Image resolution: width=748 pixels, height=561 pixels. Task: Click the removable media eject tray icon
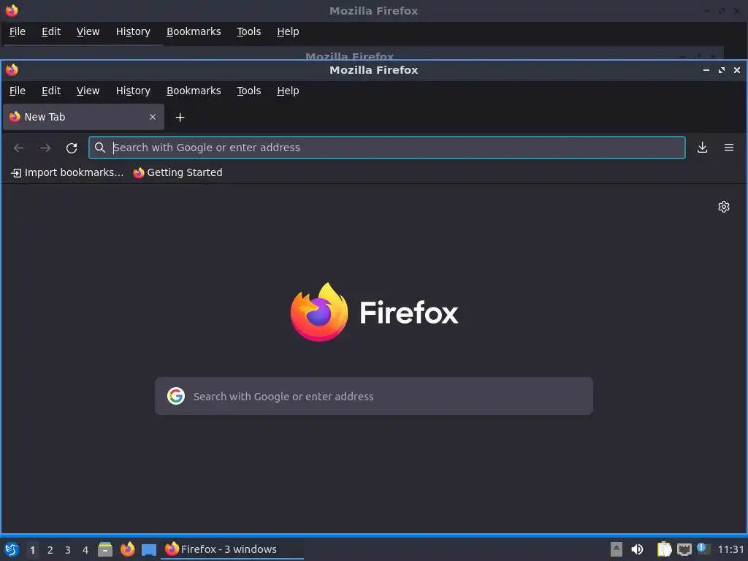point(617,549)
